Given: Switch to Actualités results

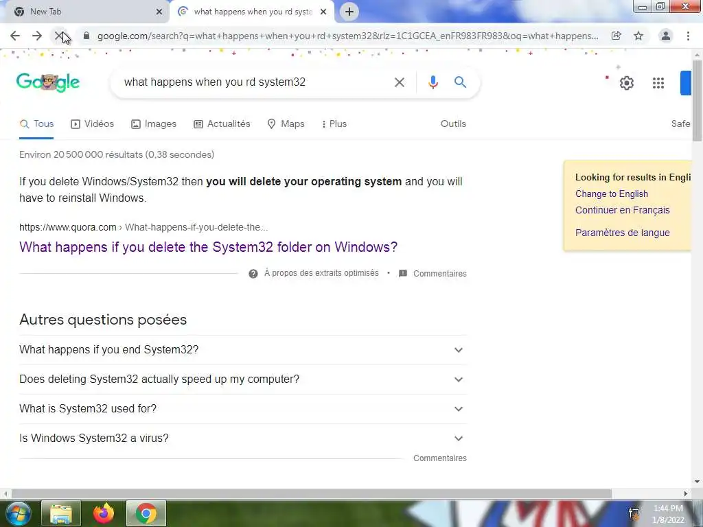Looking at the screenshot, I should (x=222, y=124).
